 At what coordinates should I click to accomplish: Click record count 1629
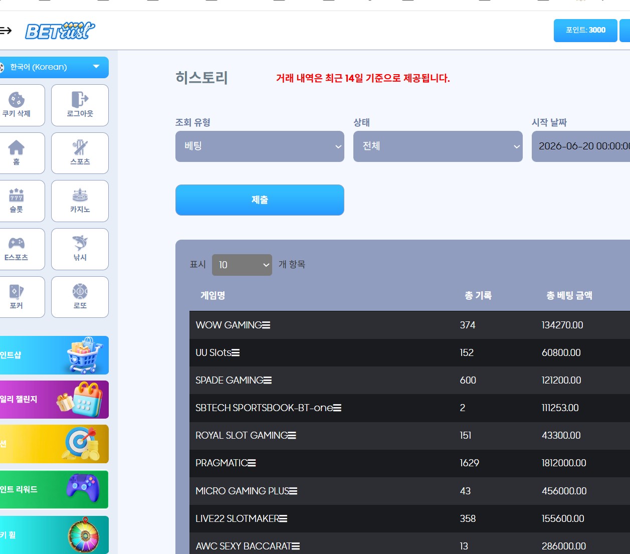[470, 463]
